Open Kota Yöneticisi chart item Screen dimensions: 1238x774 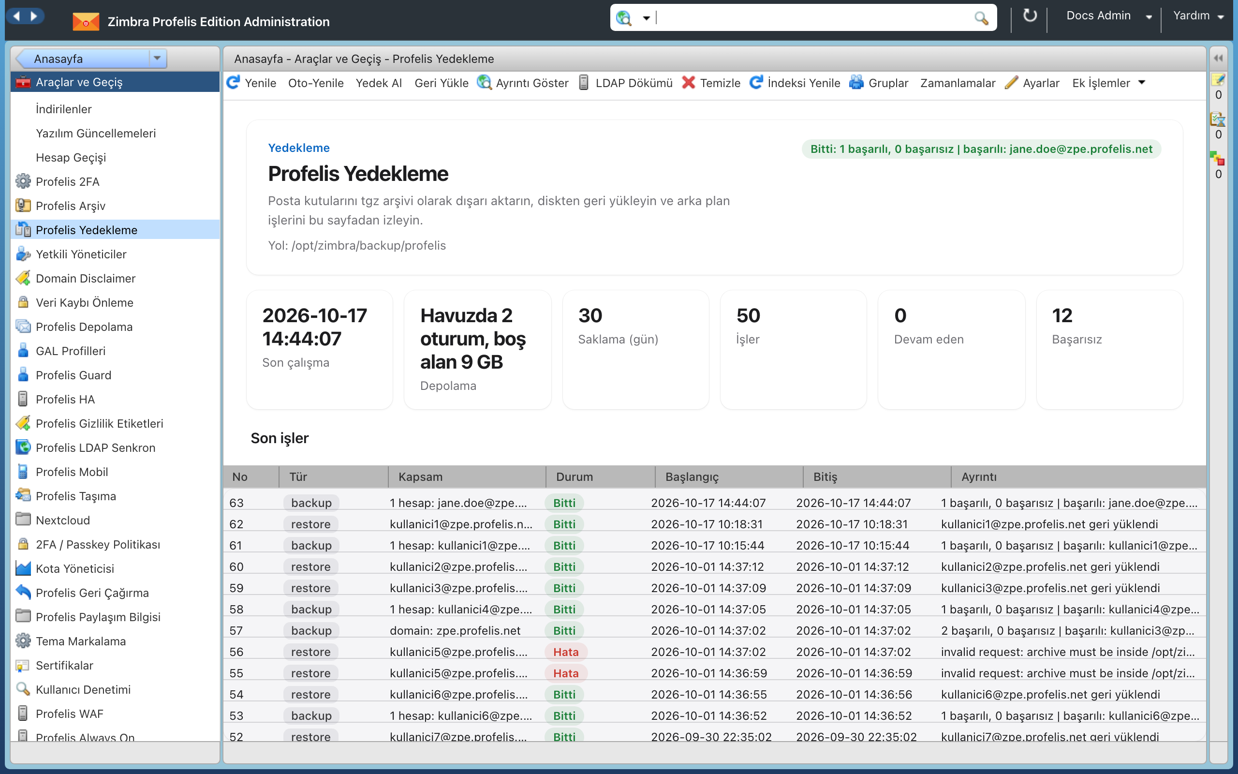click(x=115, y=569)
